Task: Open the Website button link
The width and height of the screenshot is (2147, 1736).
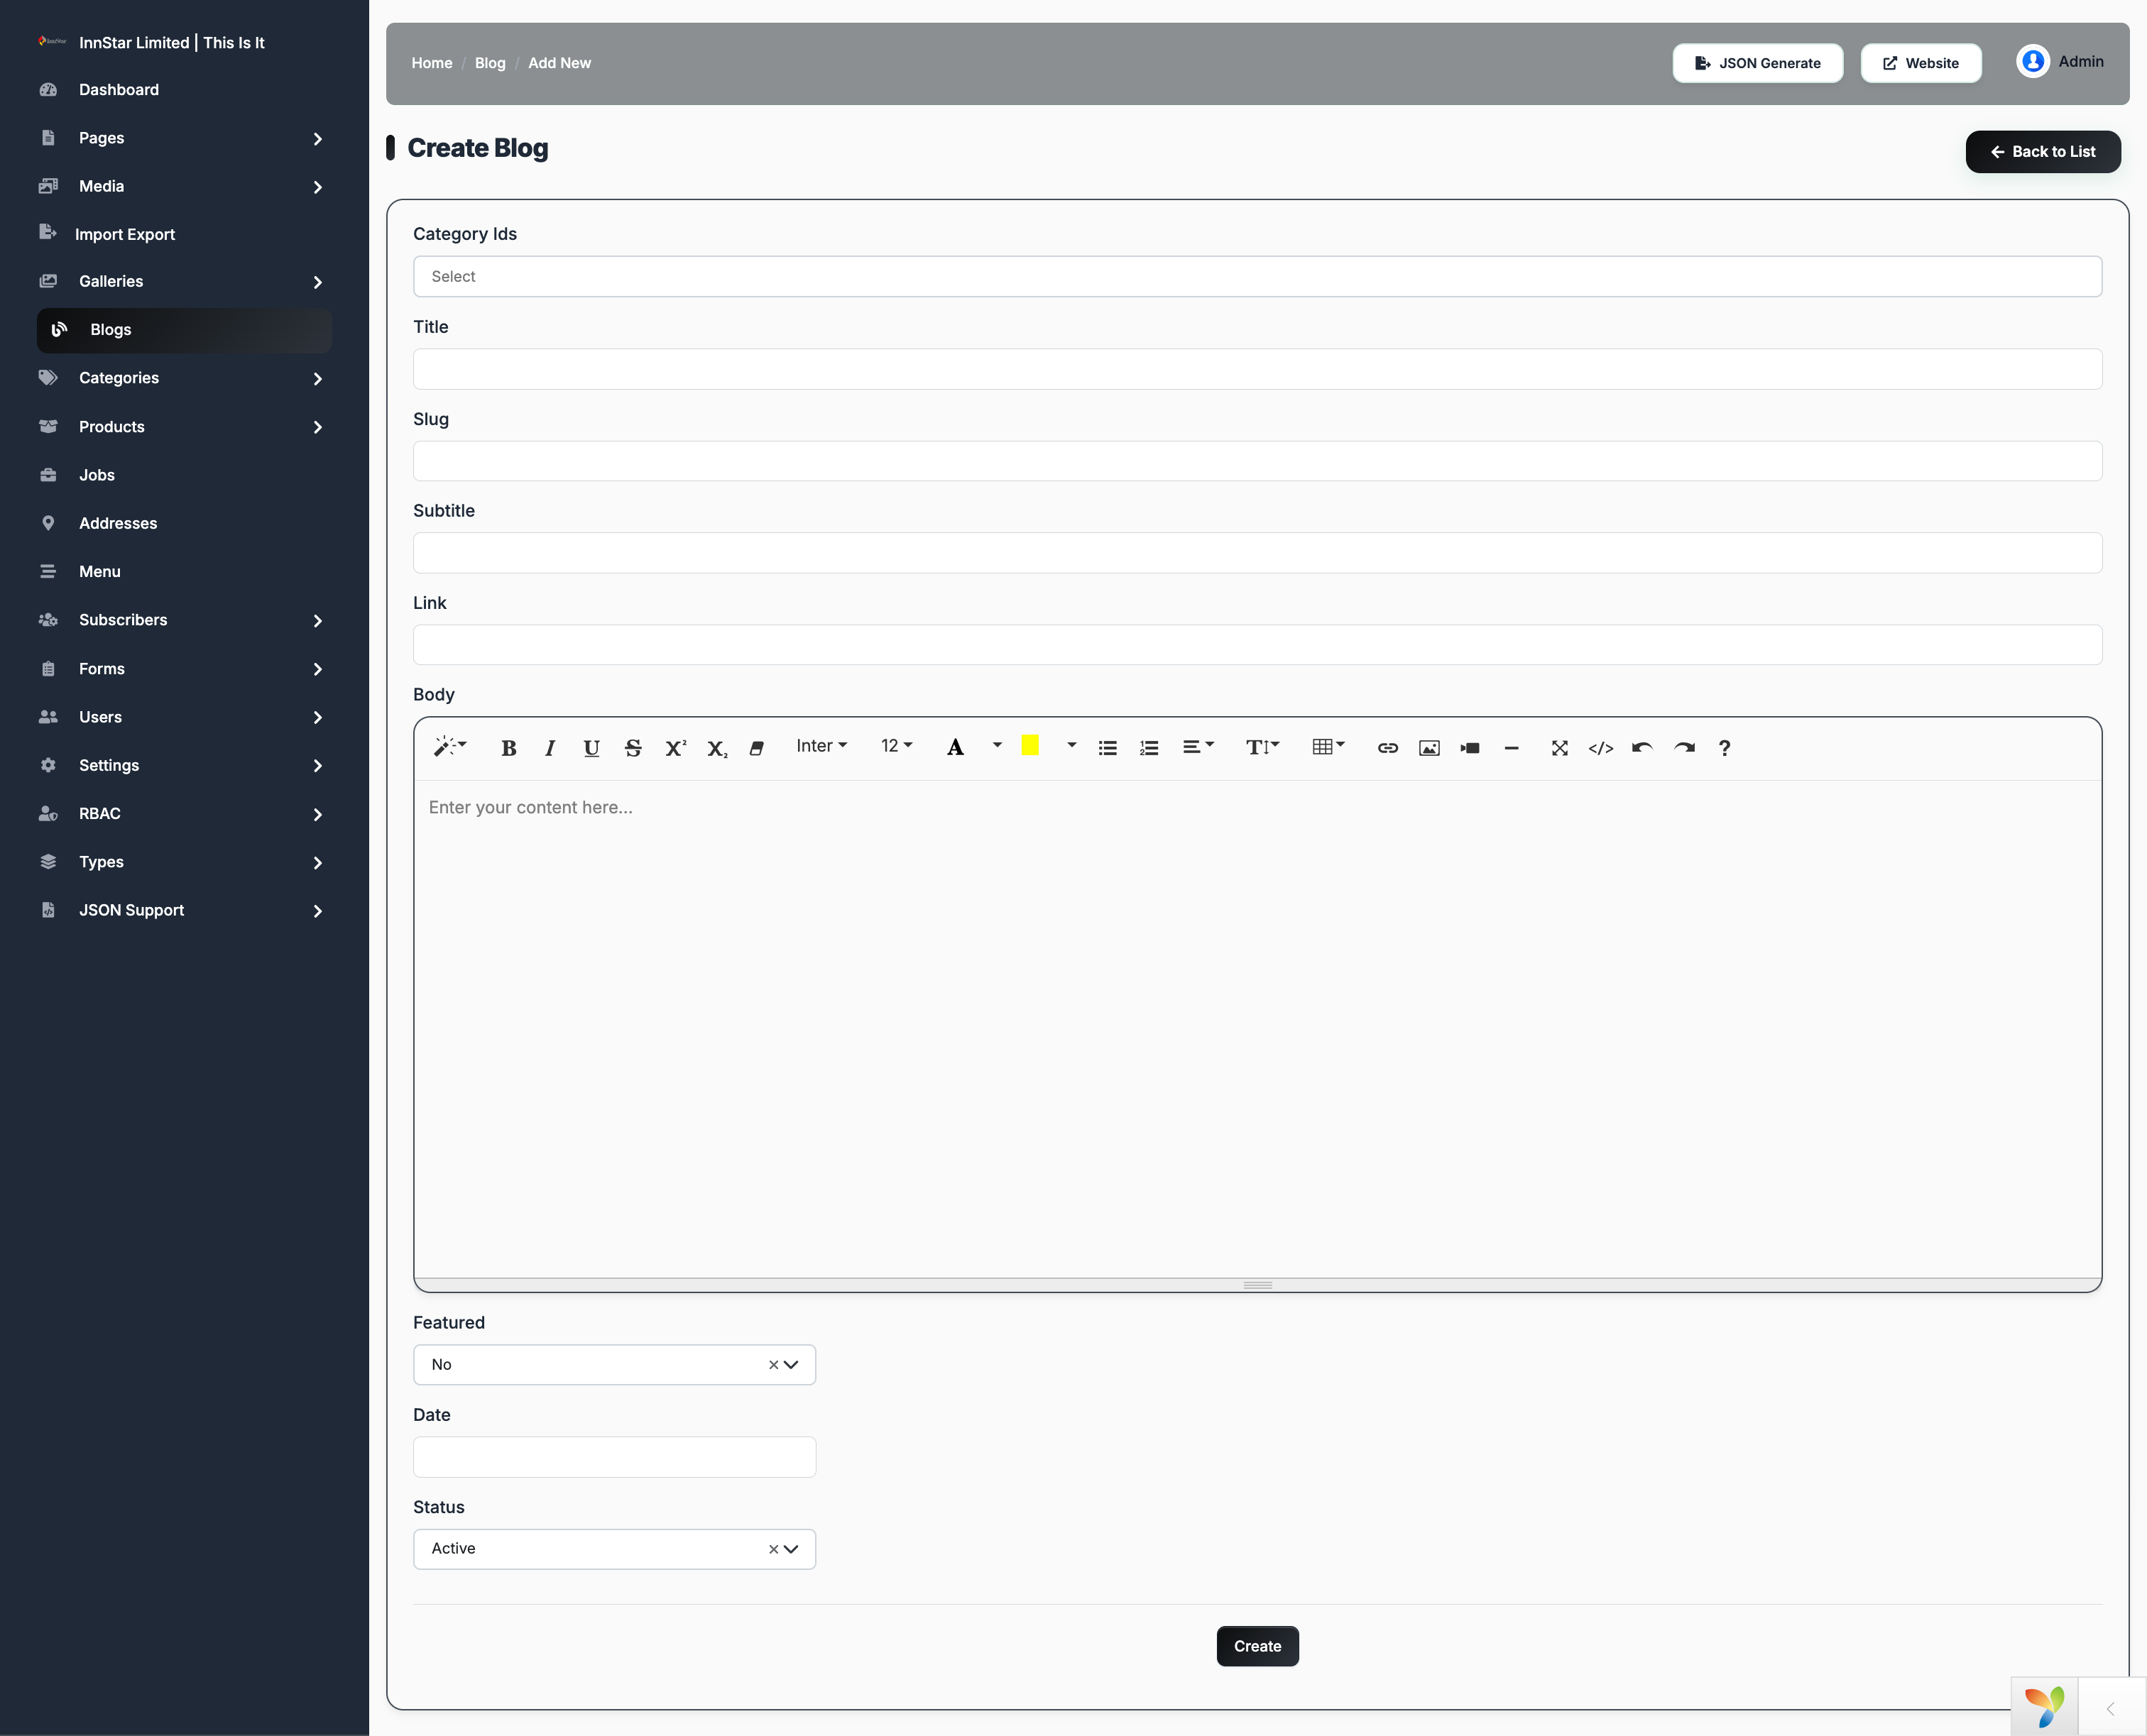Action: (1920, 63)
